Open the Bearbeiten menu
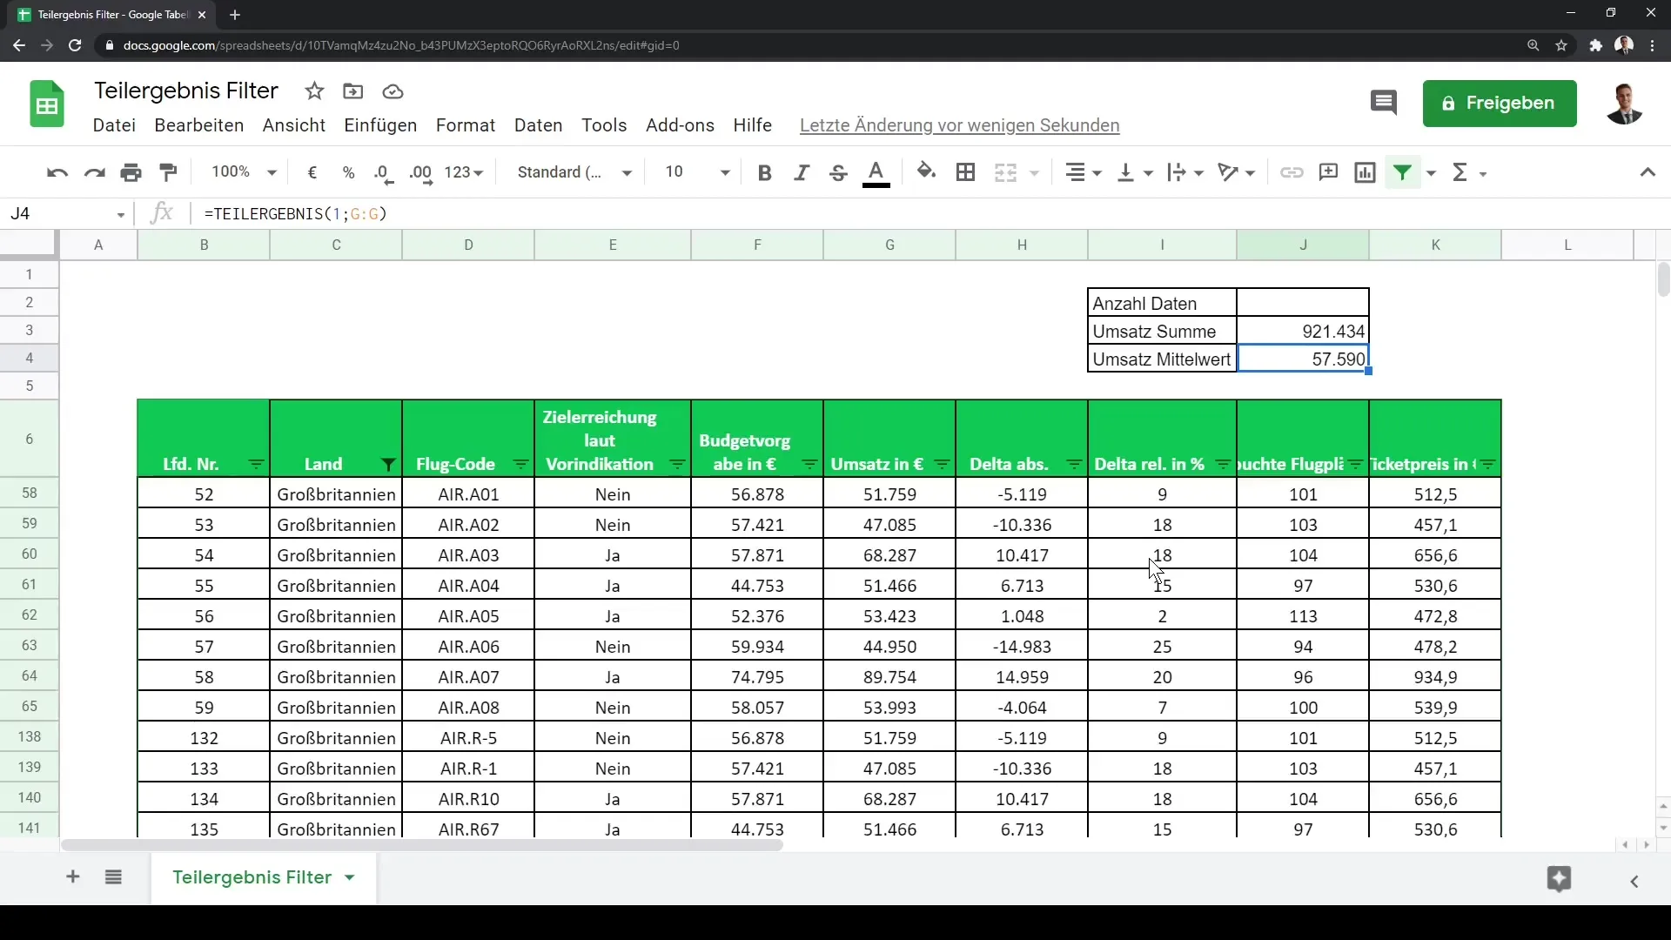 click(198, 125)
